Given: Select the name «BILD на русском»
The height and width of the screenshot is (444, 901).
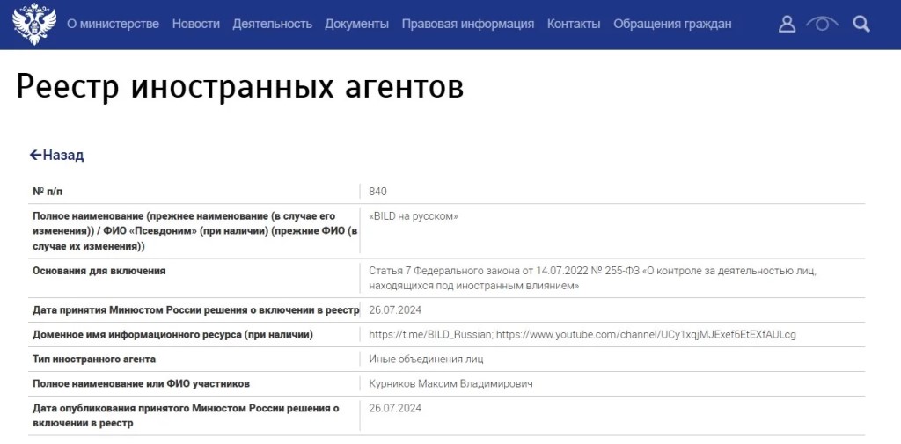Looking at the screenshot, I should click(414, 216).
